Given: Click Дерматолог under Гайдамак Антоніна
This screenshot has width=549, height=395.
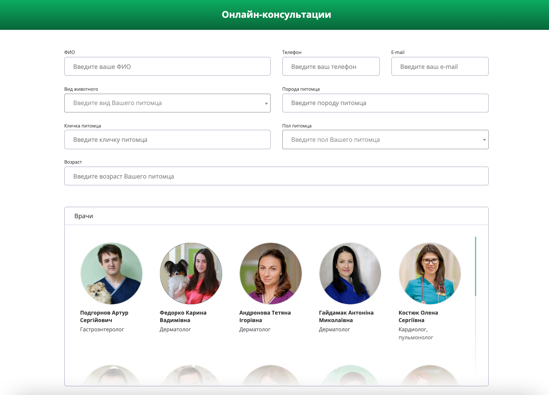Looking at the screenshot, I should [334, 329].
